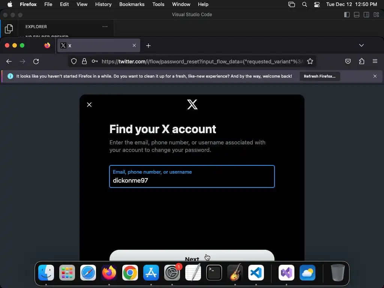Toggle bottom panel in VS Code title bar
384x288 pixels.
click(357, 15)
